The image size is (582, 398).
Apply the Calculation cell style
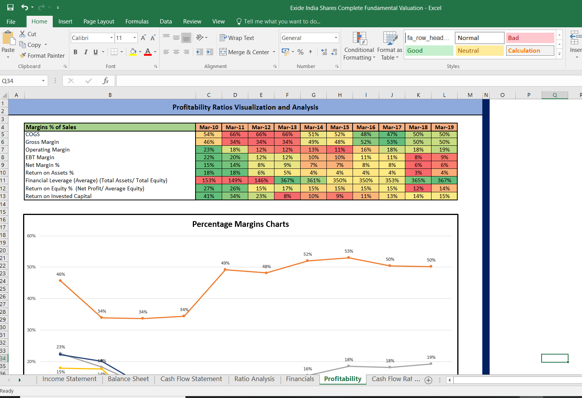coord(530,50)
